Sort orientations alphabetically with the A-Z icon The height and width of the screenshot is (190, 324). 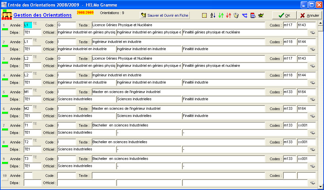coord(213,15)
